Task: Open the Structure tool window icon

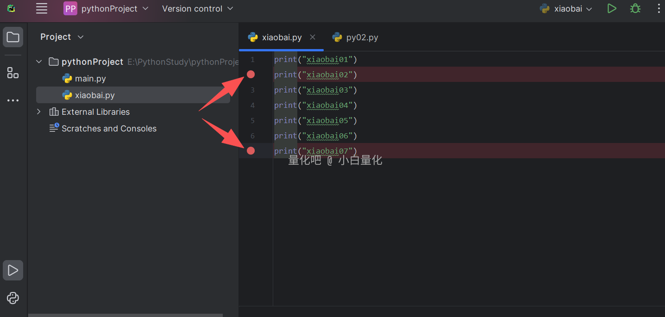Action: tap(13, 73)
